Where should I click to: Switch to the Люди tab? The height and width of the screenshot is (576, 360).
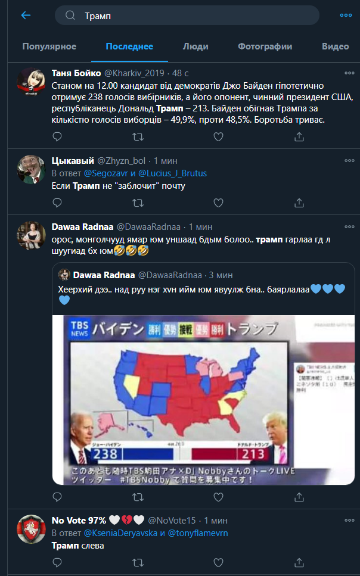pyautogui.click(x=195, y=46)
